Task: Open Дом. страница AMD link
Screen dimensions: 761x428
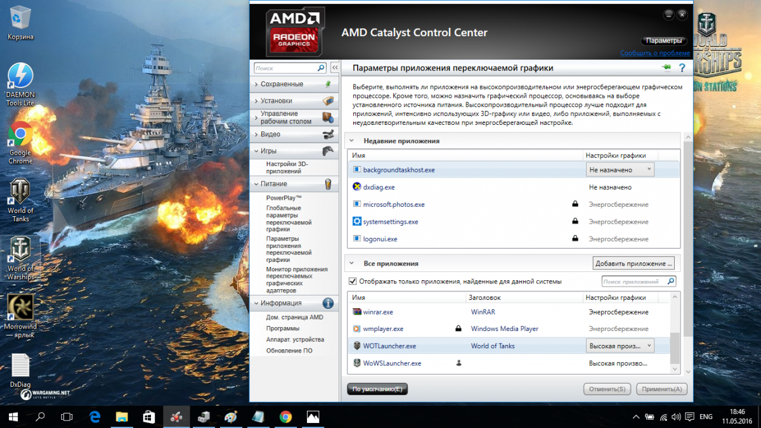Action: 294,317
